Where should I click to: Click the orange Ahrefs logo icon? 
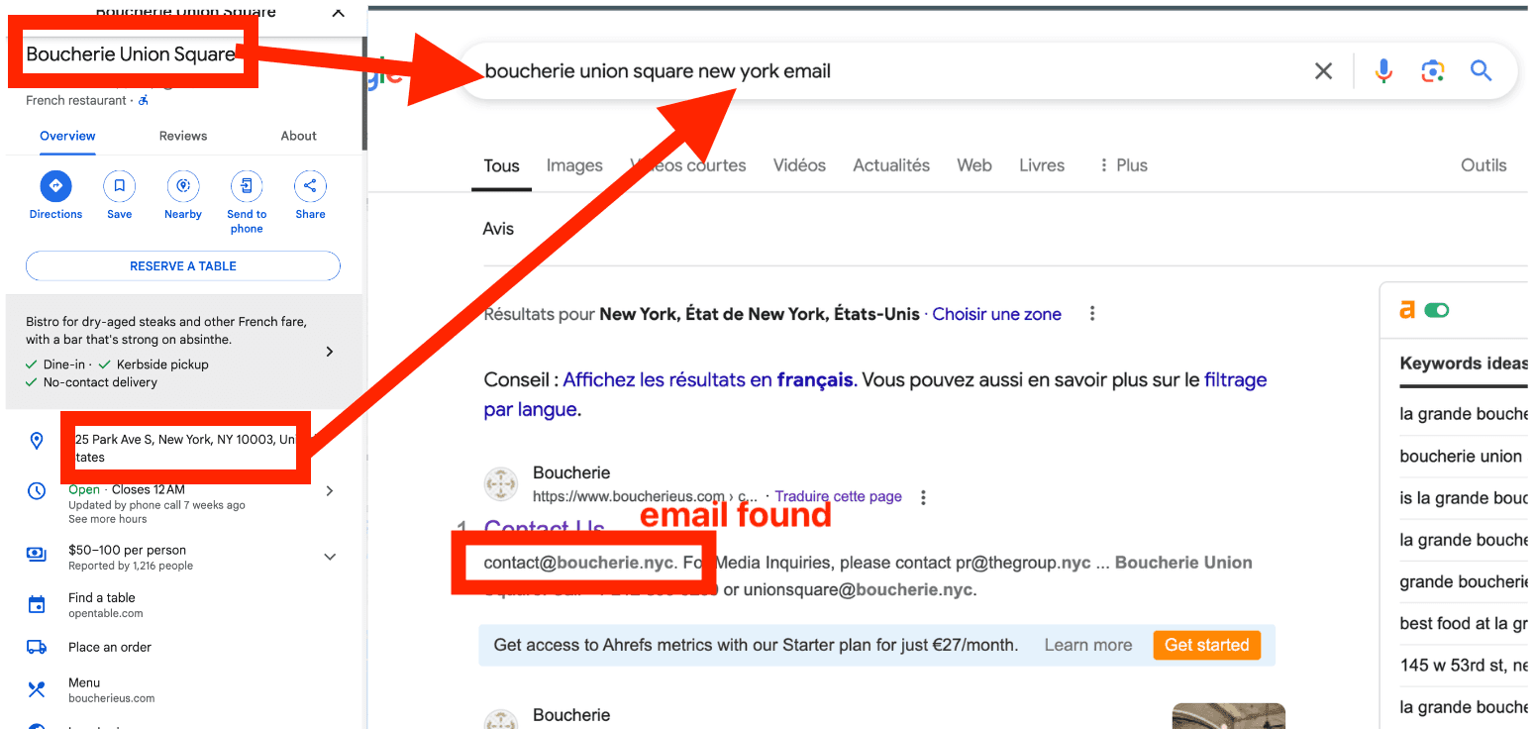click(1407, 310)
